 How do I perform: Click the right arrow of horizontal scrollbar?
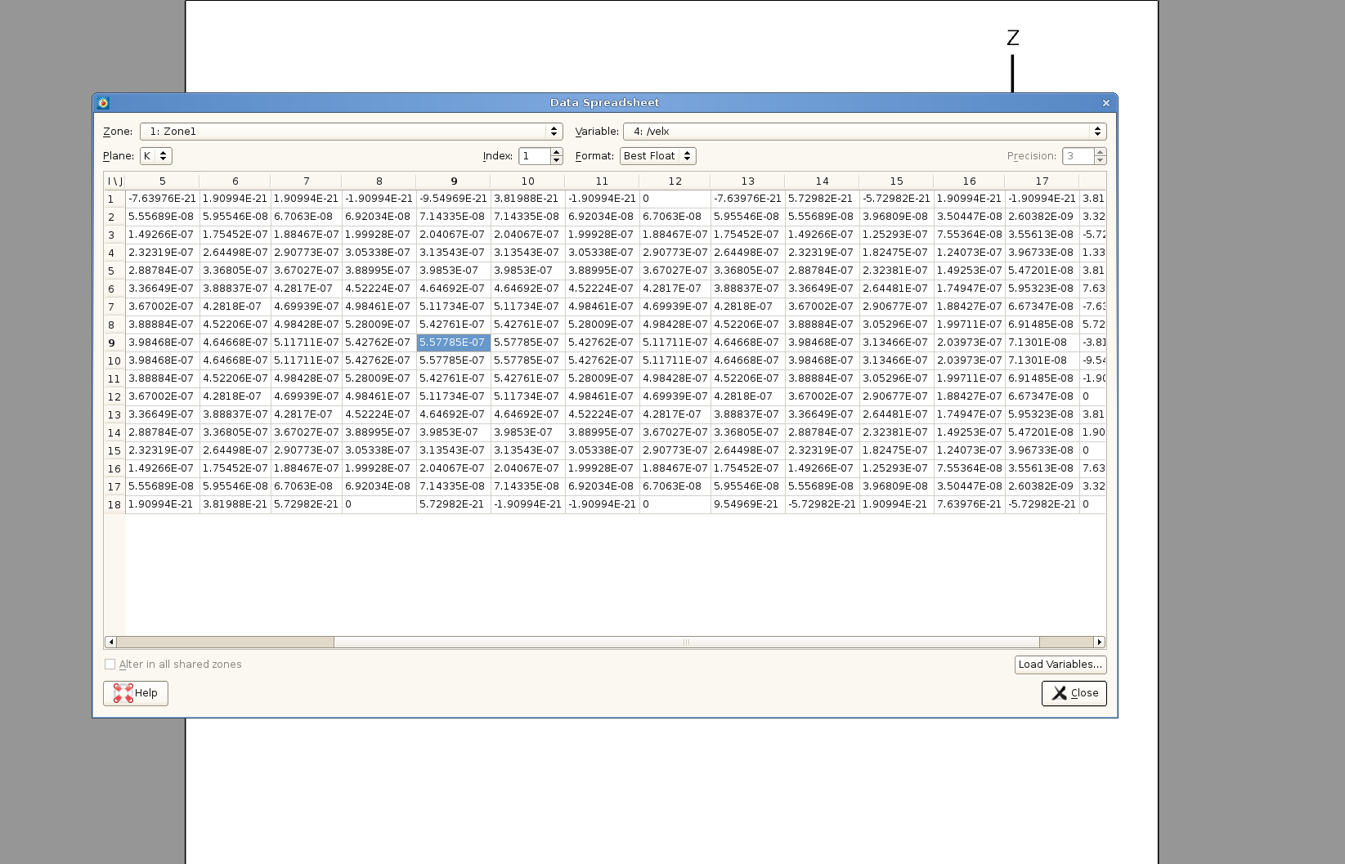click(x=1100, y=642)
